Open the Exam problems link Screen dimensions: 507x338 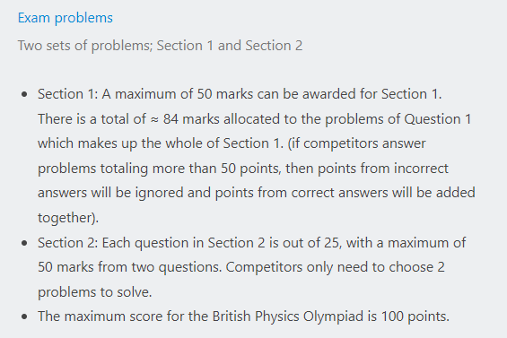click(66, 18)
